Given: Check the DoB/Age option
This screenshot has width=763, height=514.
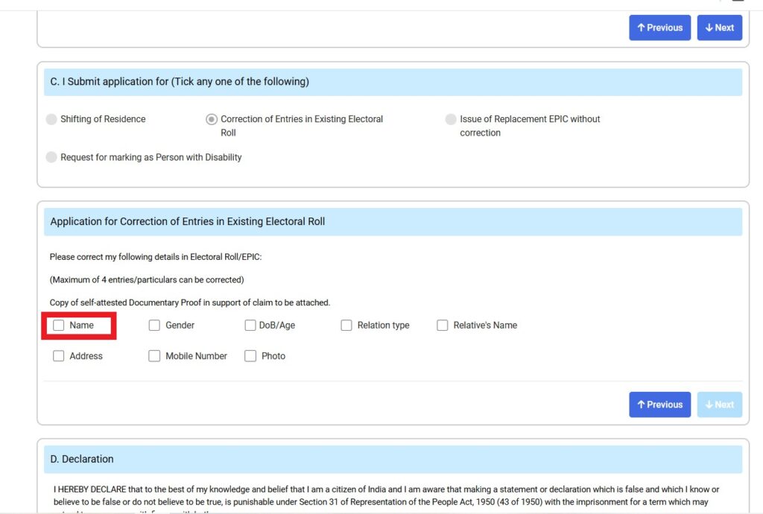Looking at the screenshot, I should coord(250,326).
